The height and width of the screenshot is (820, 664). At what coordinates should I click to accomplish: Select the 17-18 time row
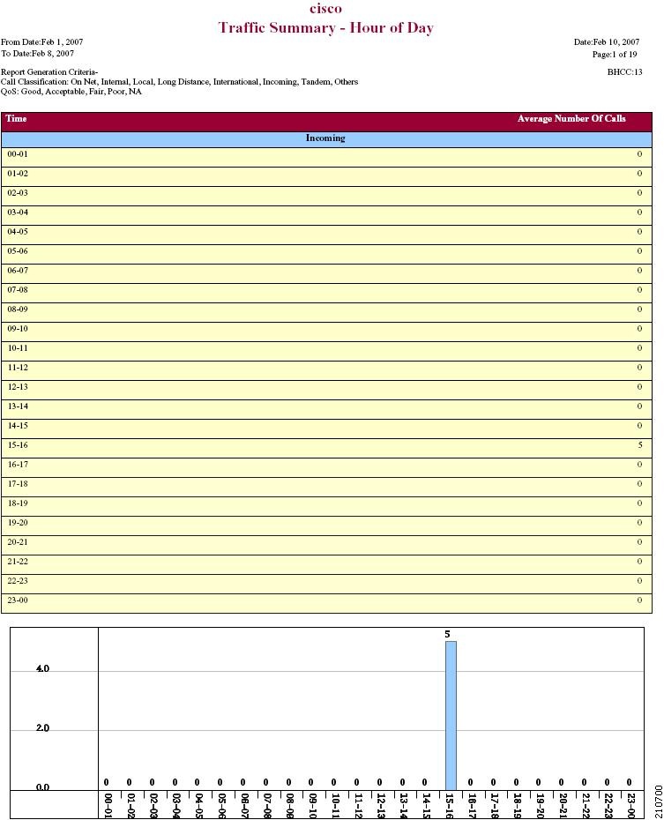(x=326, y=487)
